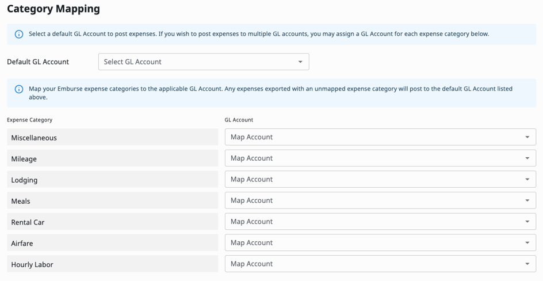Open the Airfare Map Account dropdown
Screen dimensions: 543x281
pyautogui.click(x=380, y=243)
